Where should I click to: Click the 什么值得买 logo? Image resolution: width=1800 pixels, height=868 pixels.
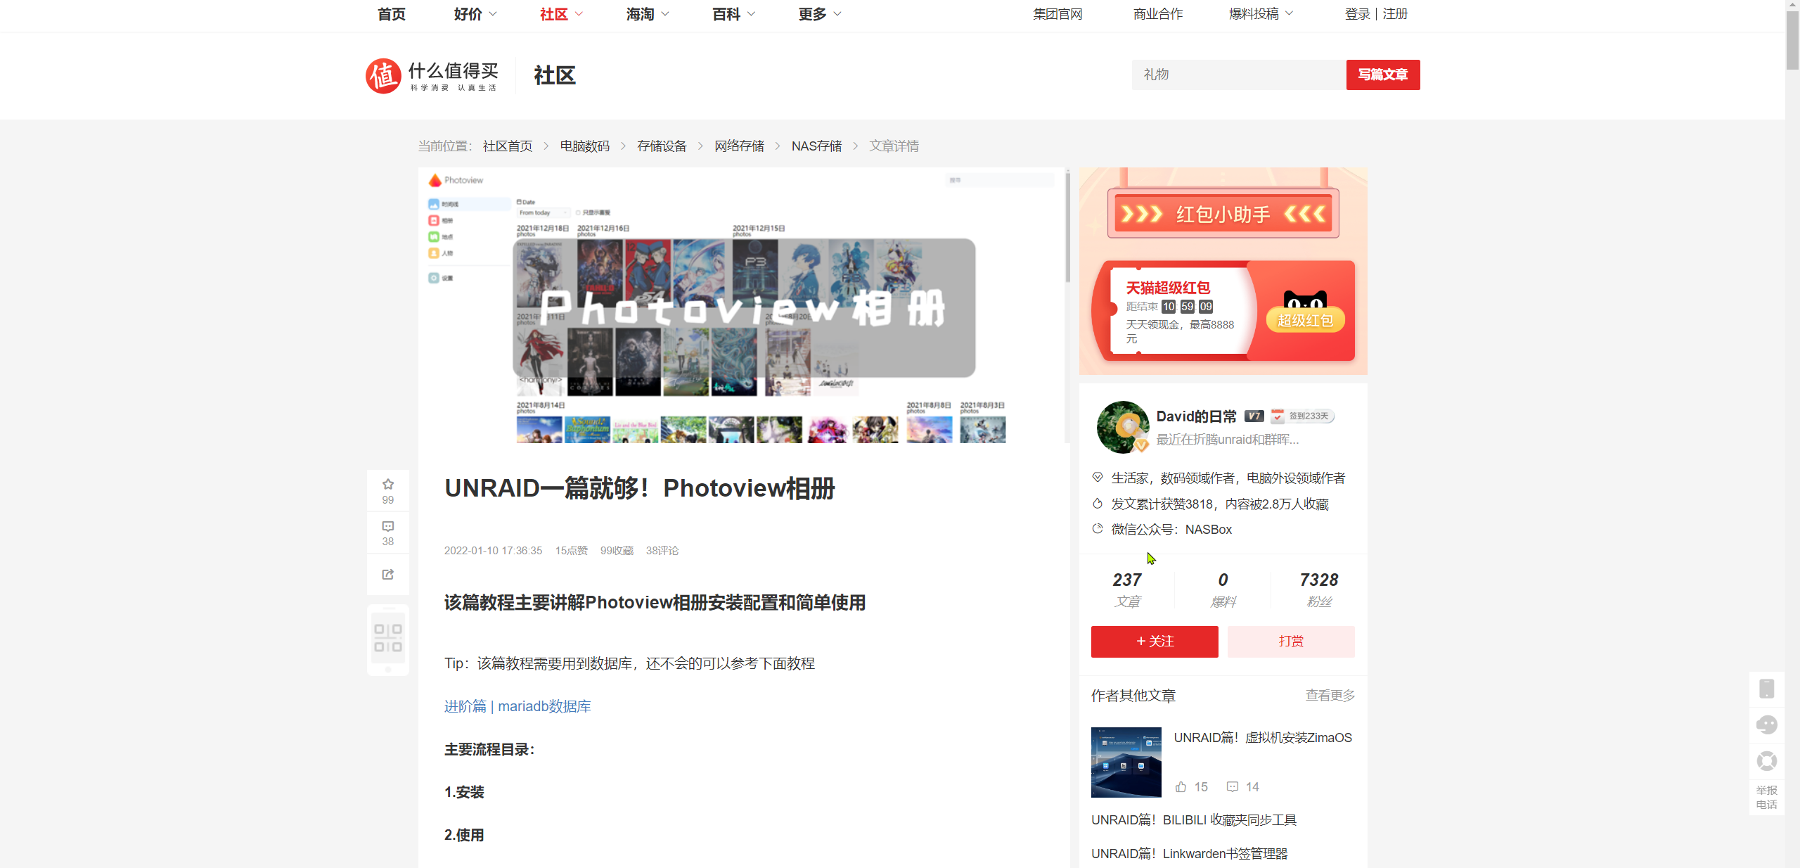coord(432,75)
